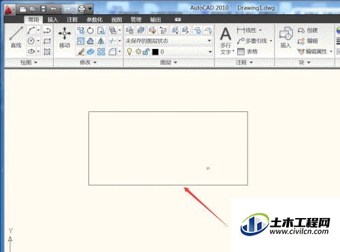Image resolution: width=340 pixels, height=252 pixels.
Task: Switch to the 常用 ribbon tab
Action: [33, 20]
